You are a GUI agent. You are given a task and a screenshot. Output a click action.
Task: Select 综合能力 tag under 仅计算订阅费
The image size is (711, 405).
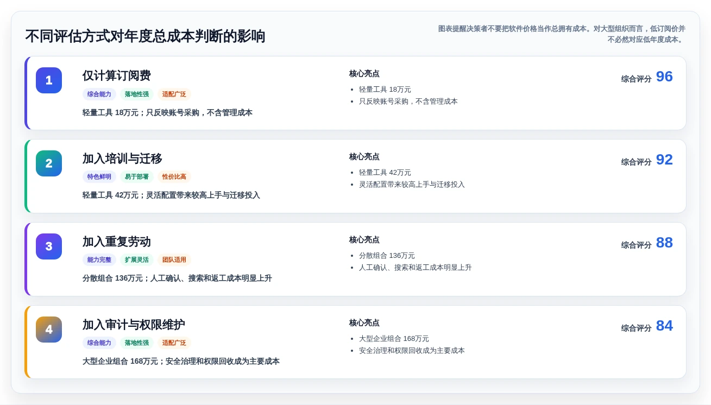[99, 94]
